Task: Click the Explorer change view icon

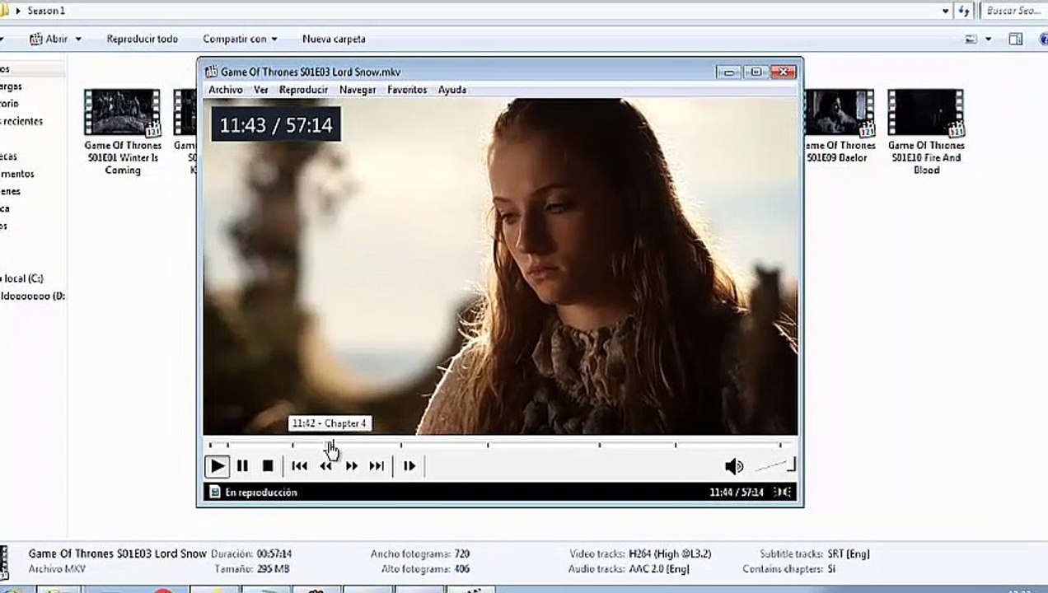Action: (x=971, y=39)
